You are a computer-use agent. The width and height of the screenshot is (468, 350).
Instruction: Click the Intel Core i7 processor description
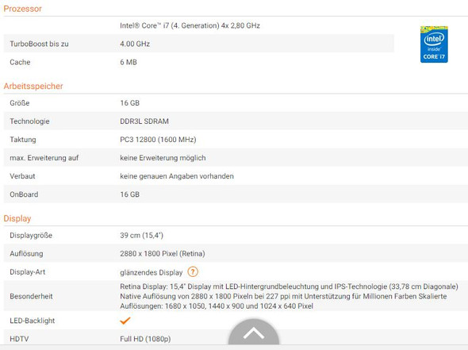[190, 25]
